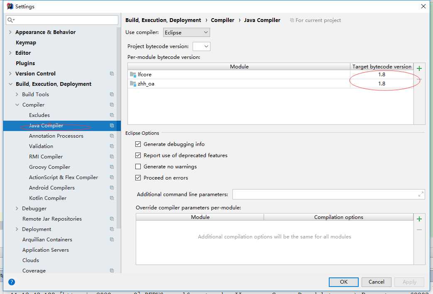This screenshot has height=294, width=433.
Task: Expand the Debugger tree node
Action: click(x=17, y=209)
